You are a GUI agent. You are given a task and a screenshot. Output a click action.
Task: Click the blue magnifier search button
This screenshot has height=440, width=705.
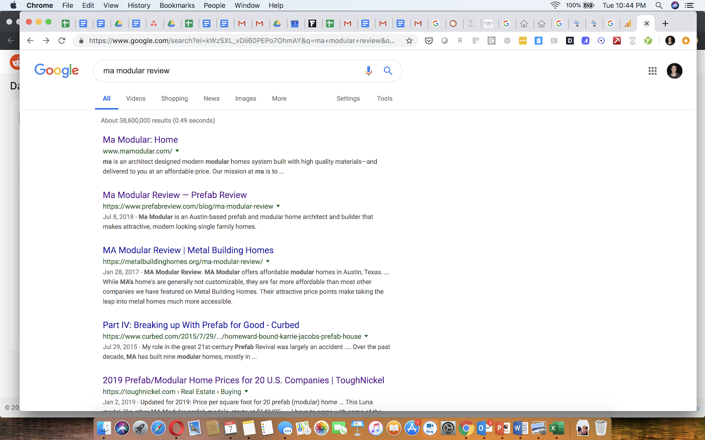pos(388,70)
